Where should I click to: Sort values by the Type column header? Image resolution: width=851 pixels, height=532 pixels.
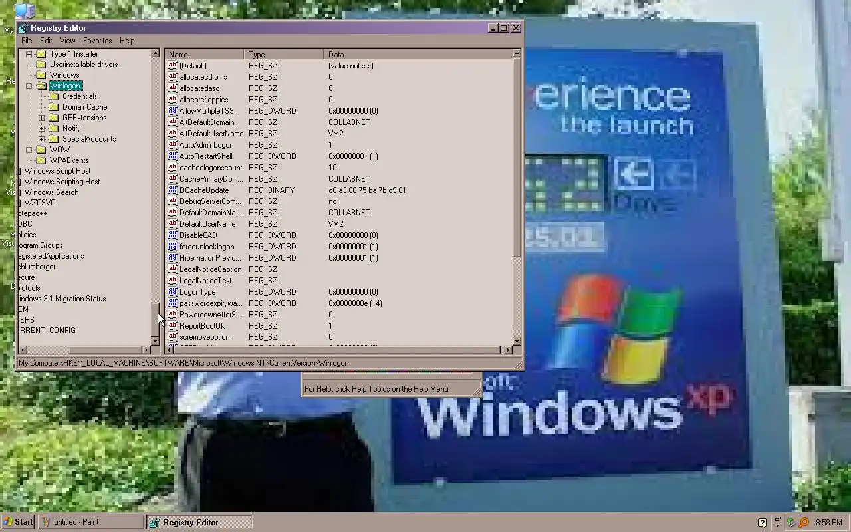click(x=284, y=54)
